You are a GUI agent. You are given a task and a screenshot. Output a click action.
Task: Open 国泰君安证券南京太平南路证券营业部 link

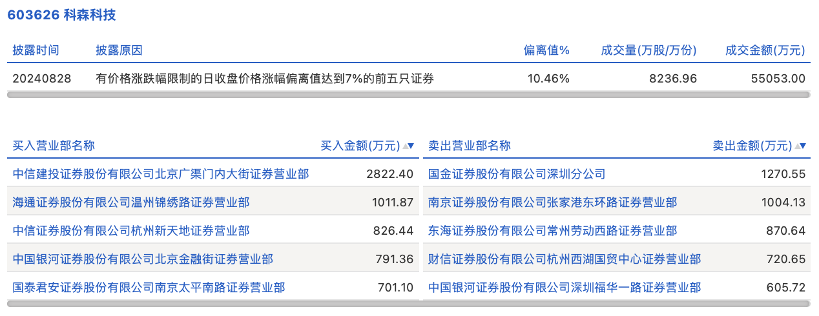[149, 288]
